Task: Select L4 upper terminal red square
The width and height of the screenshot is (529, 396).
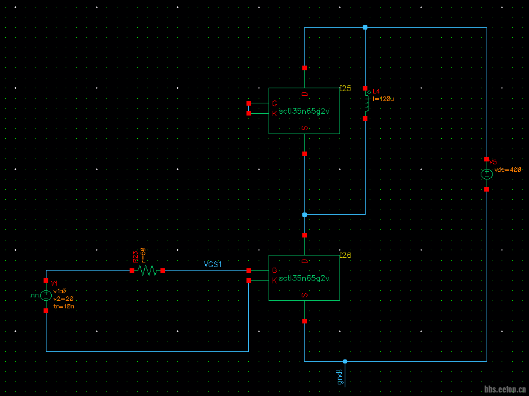Action: (365, 88)
